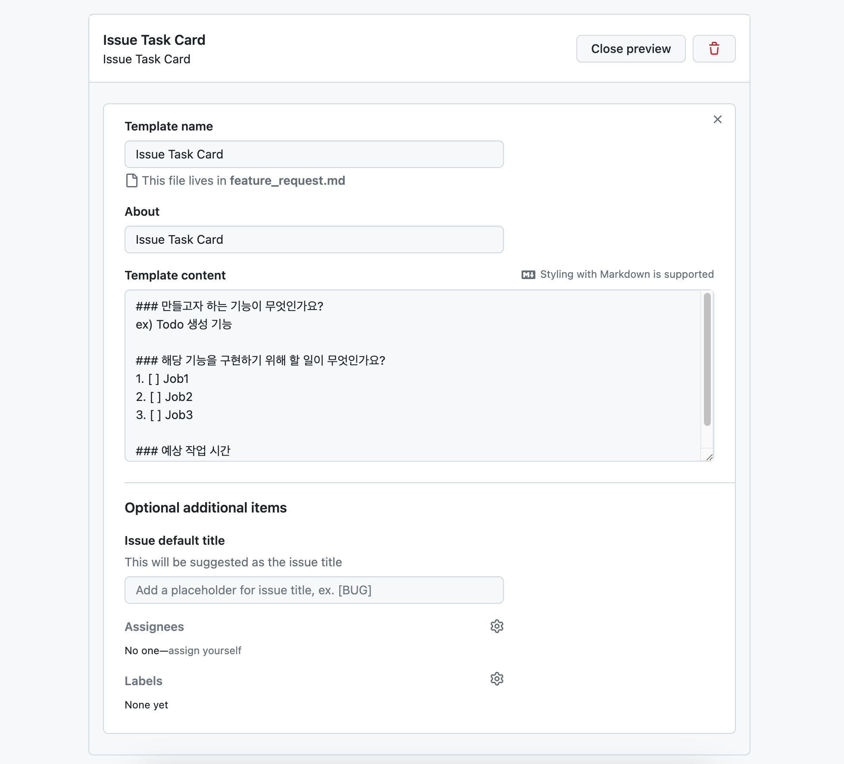Click the 'ex) Todo 생성 기능' line

pyautogui.click(x=184, y=324)
